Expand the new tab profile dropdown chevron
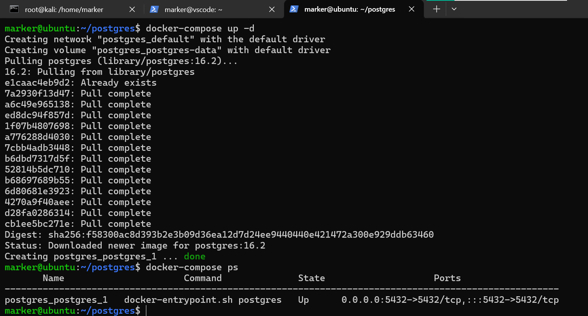Viewport: 588px width, 316px height. coord(454,9)
